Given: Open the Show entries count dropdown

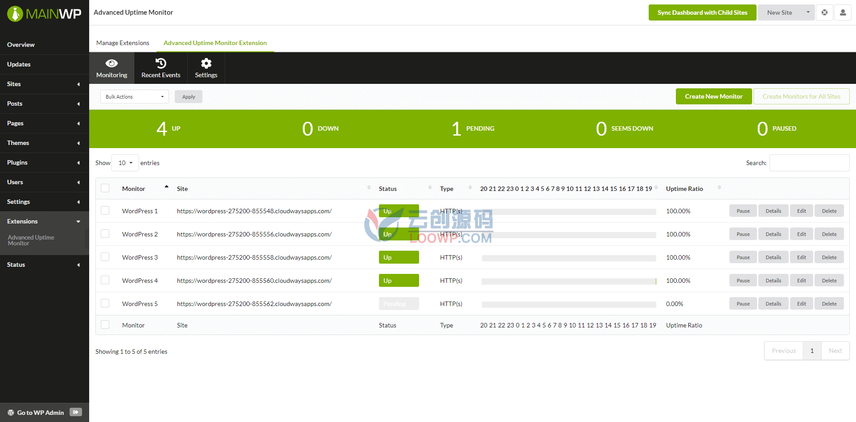Looking at the screenshot, I should pyautogui.click(x=125, y=163).
